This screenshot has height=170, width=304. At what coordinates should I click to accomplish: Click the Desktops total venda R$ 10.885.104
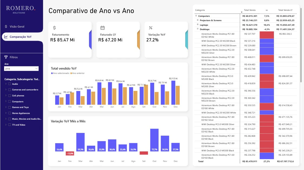[250, 29]
